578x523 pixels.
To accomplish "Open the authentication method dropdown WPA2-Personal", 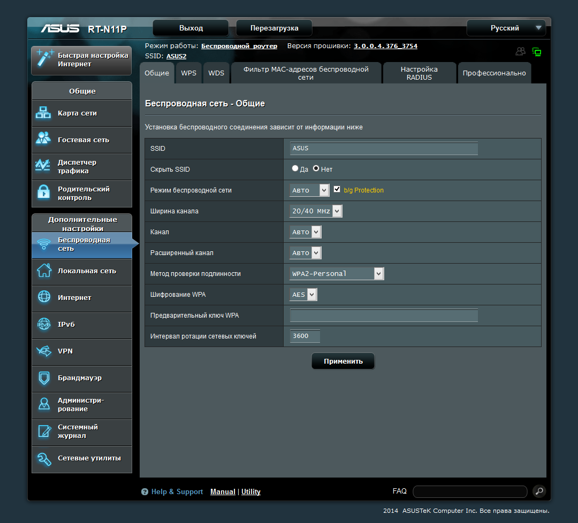I will pos(337,274).
